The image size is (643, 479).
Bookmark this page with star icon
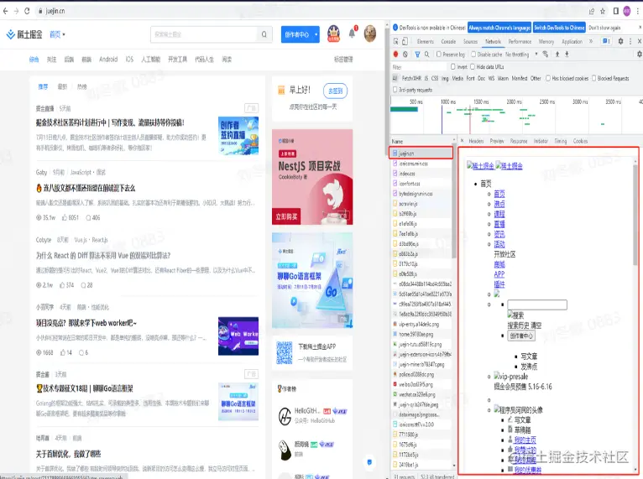point(603,11)
